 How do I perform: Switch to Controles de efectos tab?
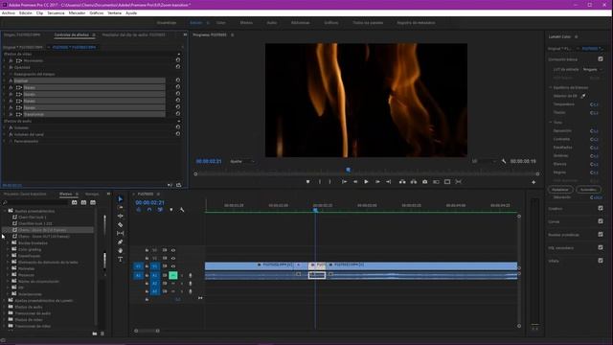(x=72, y=34)
